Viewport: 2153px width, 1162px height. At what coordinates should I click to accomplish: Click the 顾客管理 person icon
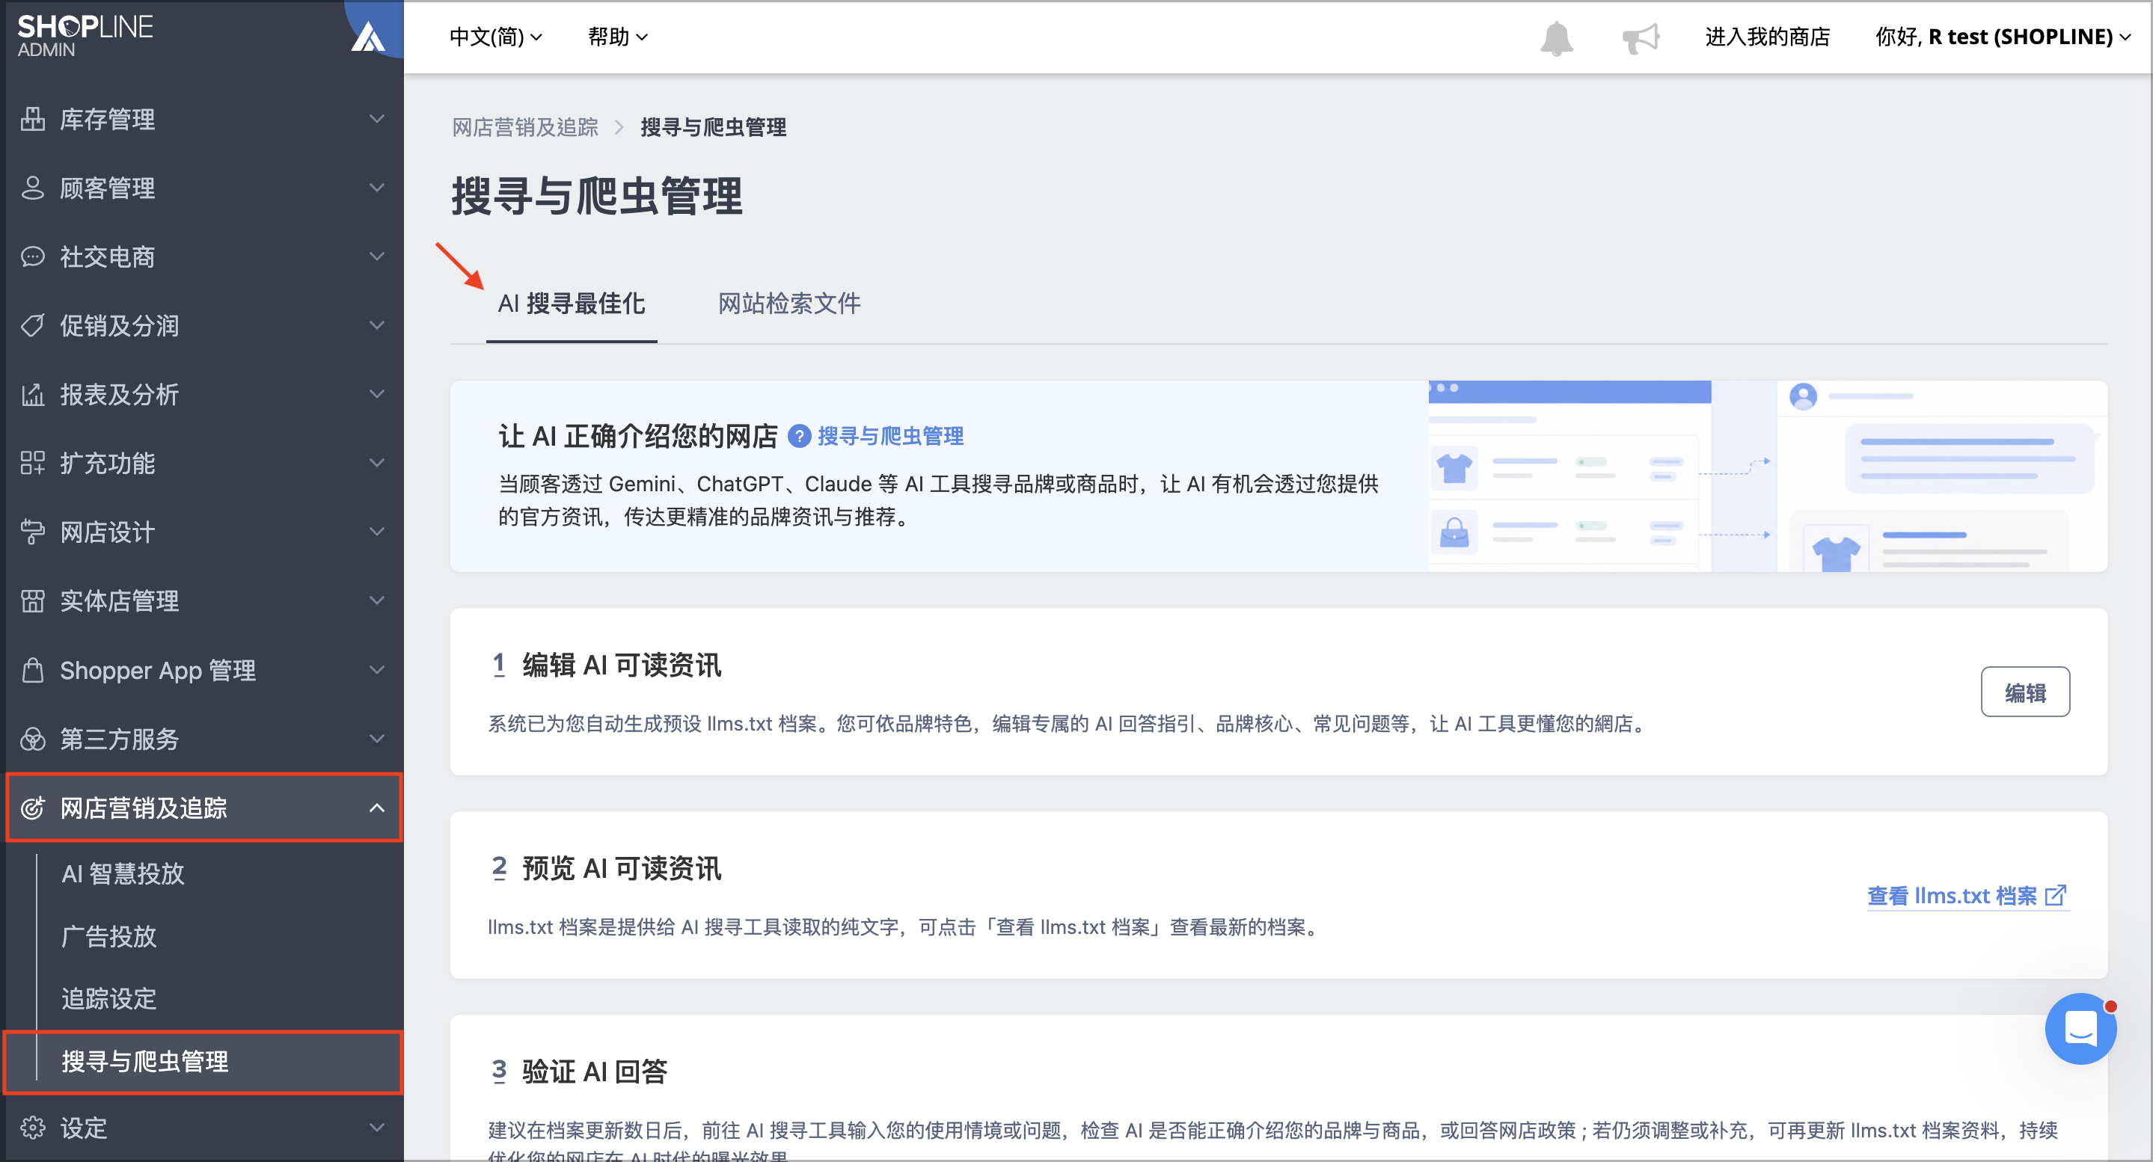tap(33, 188)
